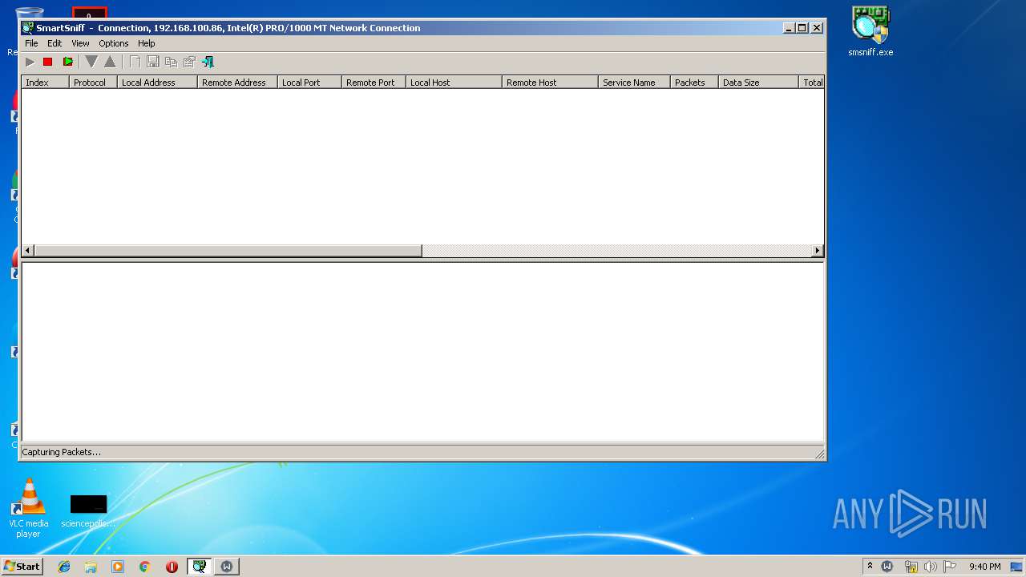The height and width of the screenshot is (577, 1026).
Task: Click the Data Size column header
Action: click(758, 83)
